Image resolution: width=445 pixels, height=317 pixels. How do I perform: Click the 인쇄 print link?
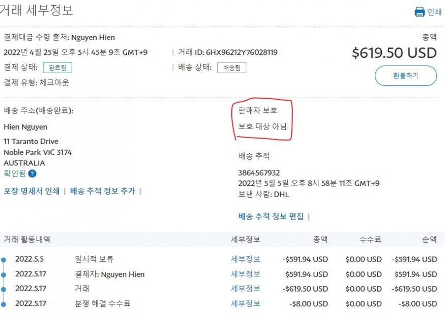point(434,12)
